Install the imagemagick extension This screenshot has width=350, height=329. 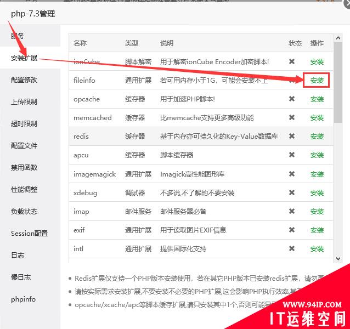tap(317, 174)
